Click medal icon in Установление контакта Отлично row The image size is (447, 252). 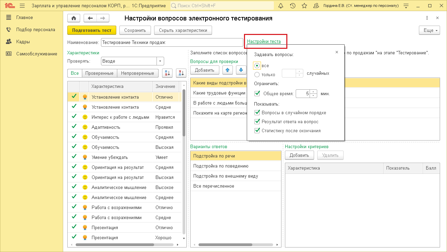pos(85,97)
